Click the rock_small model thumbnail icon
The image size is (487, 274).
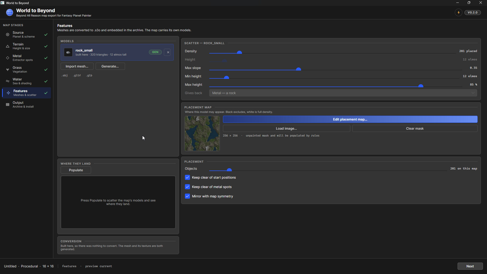[x=68, y=52]
